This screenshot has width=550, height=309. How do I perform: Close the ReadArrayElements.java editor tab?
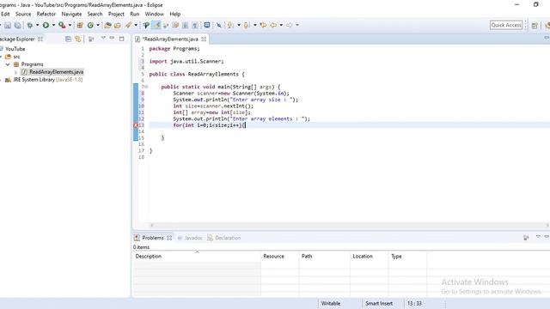point(204,39)
